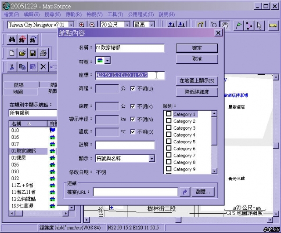
Task: Click the 名稱 name input field
Action: tap(130, 48)
